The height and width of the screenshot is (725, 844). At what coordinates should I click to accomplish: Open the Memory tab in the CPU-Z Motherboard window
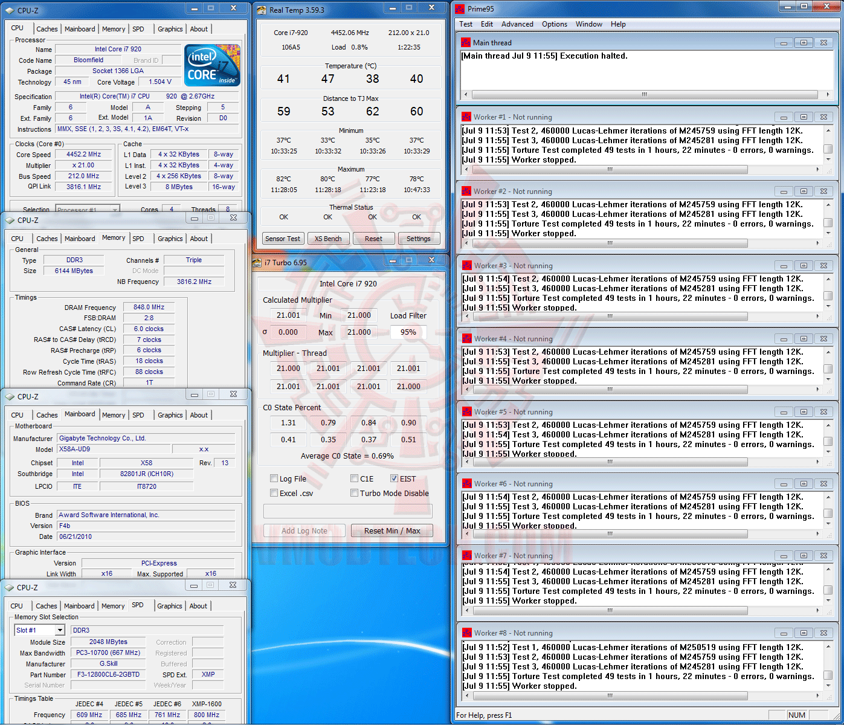tap(114, 415)
